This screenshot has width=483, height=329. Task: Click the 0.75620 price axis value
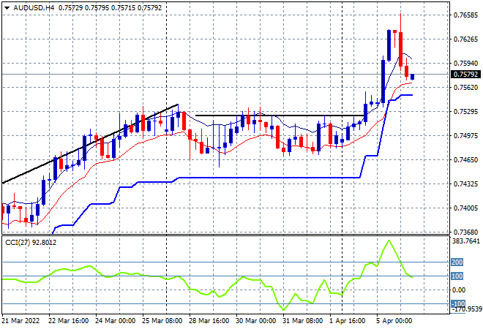point(465,88)
